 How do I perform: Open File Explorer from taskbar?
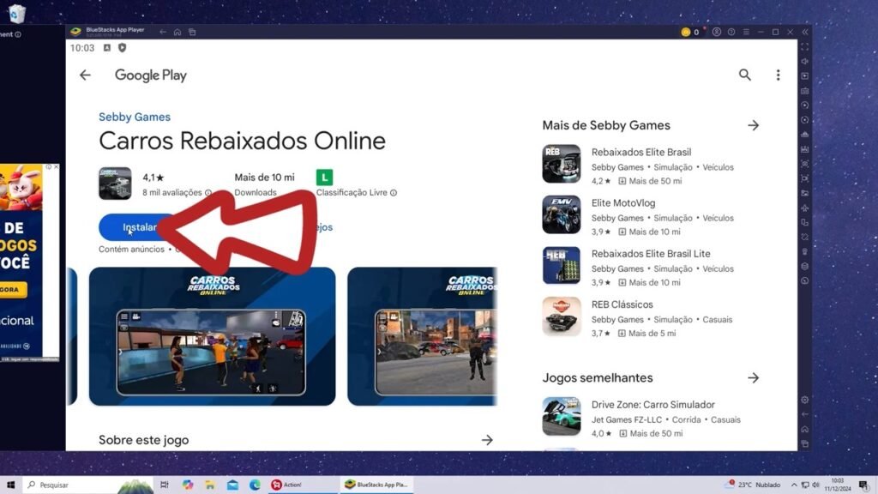click(210, 485)
